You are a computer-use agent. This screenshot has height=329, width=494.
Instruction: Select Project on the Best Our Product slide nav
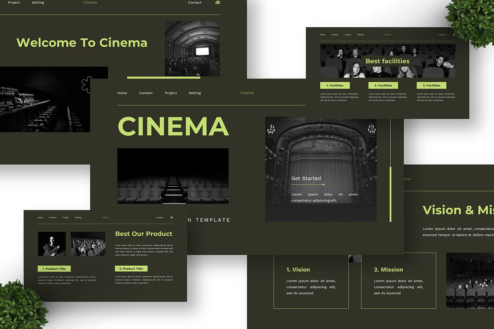pyautogui.click(x=65, y=218)
